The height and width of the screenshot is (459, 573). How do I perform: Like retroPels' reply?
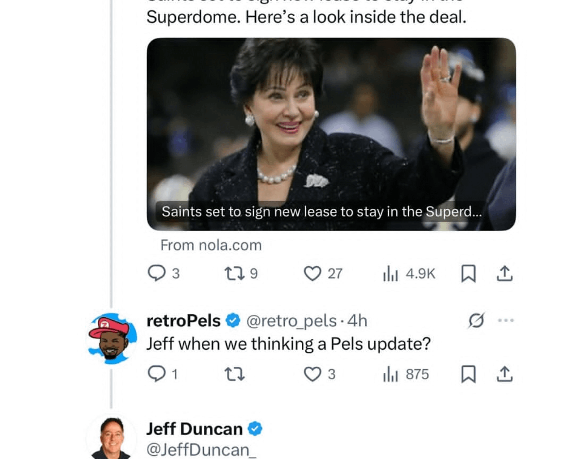[x=314, y=374]
